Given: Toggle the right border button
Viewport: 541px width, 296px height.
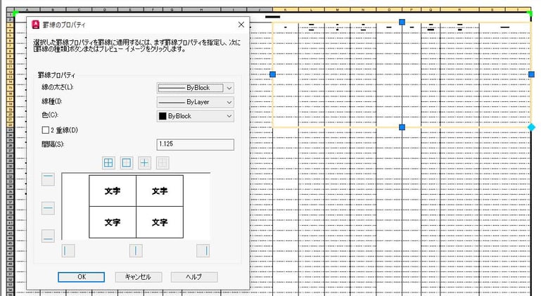Looking at the screenshot, I should (x=203, y=251).
